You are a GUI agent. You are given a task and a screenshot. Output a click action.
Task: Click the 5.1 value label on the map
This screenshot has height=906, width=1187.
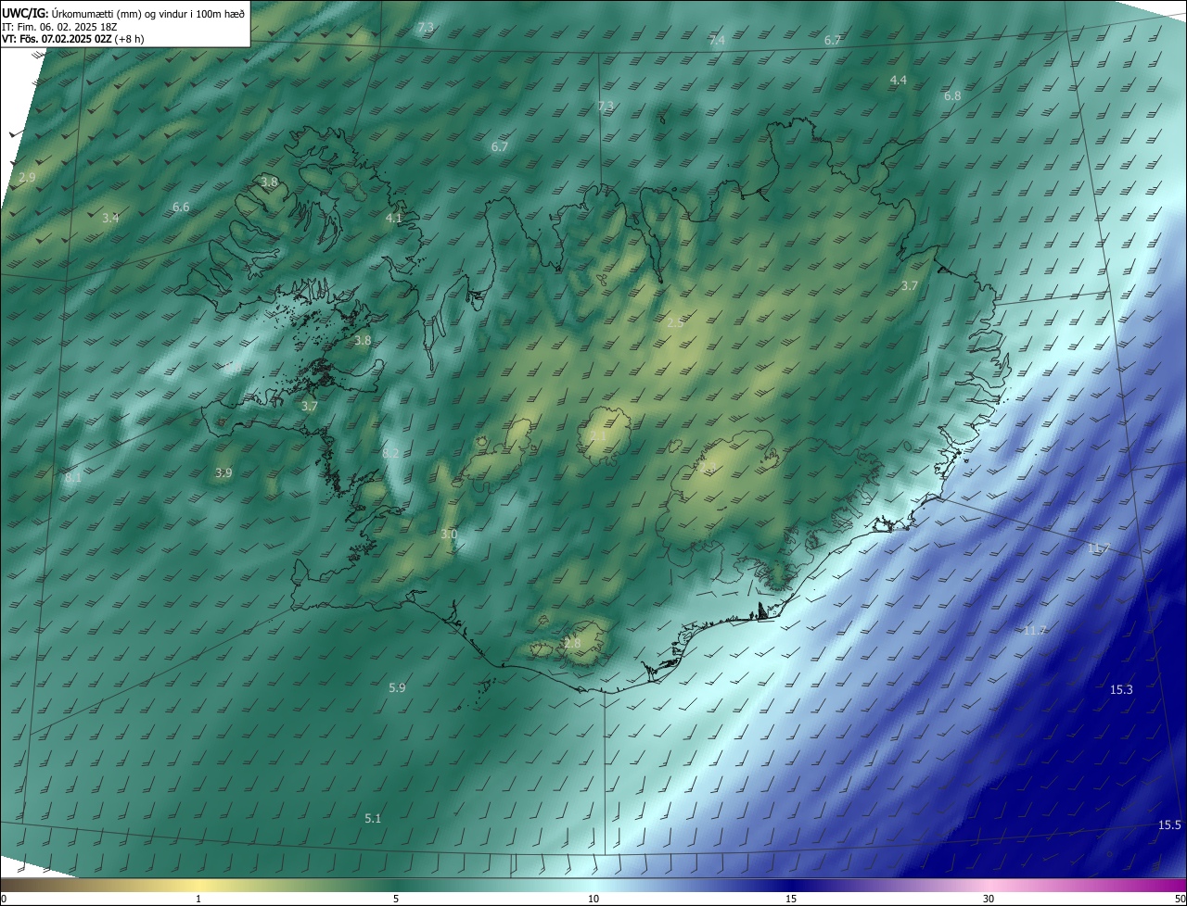coord(373,818)
